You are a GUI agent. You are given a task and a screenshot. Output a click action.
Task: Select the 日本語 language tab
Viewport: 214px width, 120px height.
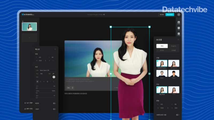pyautogui.click(x=173, y=50)
